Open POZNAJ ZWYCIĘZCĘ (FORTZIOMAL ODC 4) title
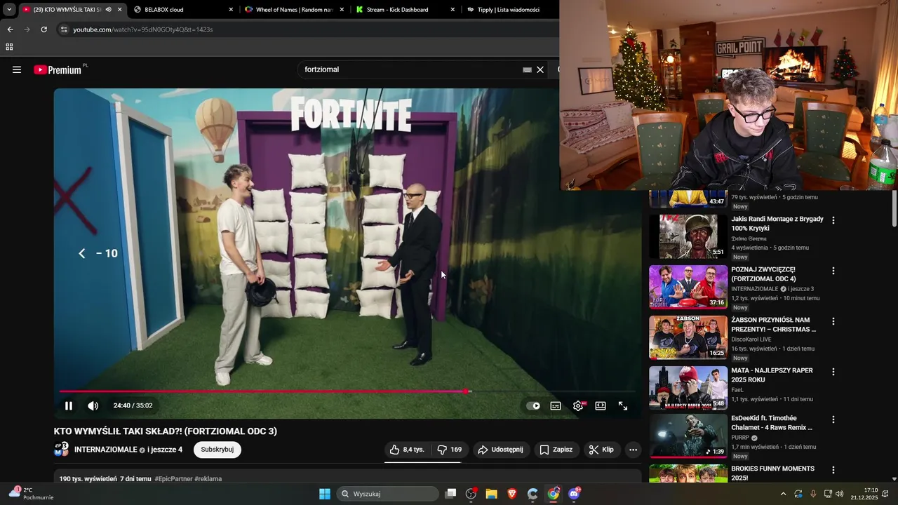 click(x=763, y=274)
